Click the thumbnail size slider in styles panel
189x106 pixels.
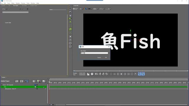pyautogui.click(x=58, y=10)
